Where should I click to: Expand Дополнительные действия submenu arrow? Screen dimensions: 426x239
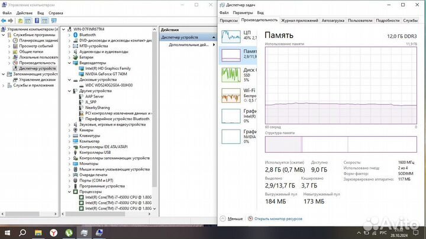point(214,45)
